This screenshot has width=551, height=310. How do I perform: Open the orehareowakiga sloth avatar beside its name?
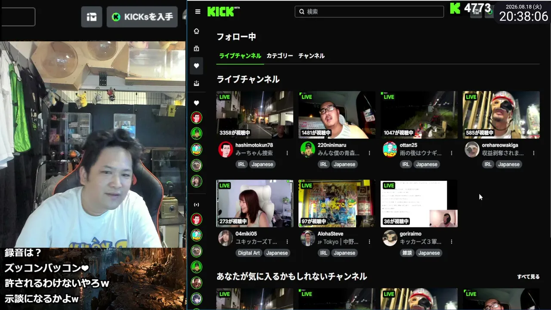click(472, 149)
